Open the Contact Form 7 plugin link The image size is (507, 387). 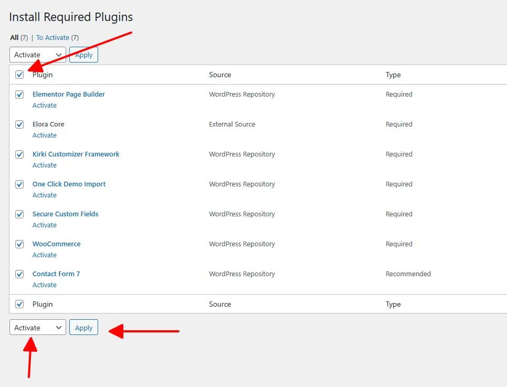pyautogui.click(x=56, y=274)
